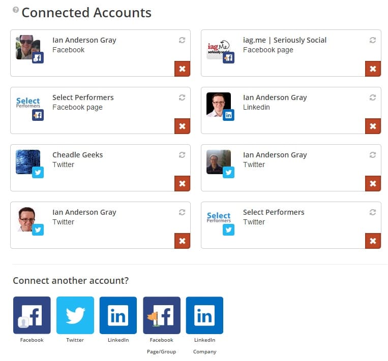Click the 'Facebook Page/Group' label text
The height and width of the screenshot is (361, 388).
click(x=162, y=346)
